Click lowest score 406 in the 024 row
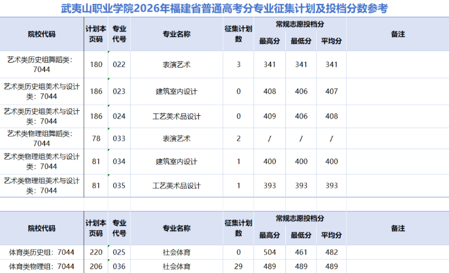Screen dimensions: 449x273 (301, 116)
